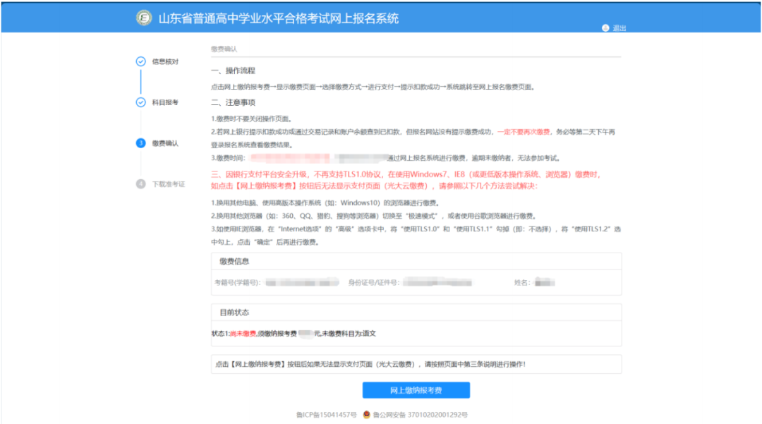Log out via the 退出 link

coord(619,28)
